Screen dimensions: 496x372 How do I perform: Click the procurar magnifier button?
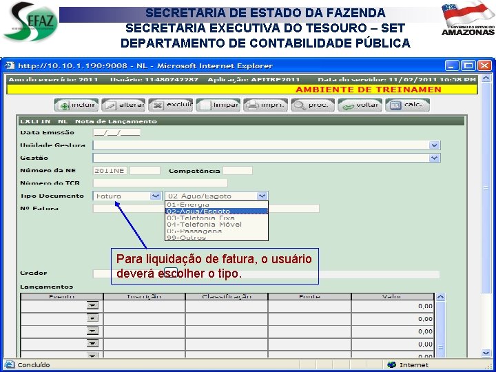pos(313,105)
